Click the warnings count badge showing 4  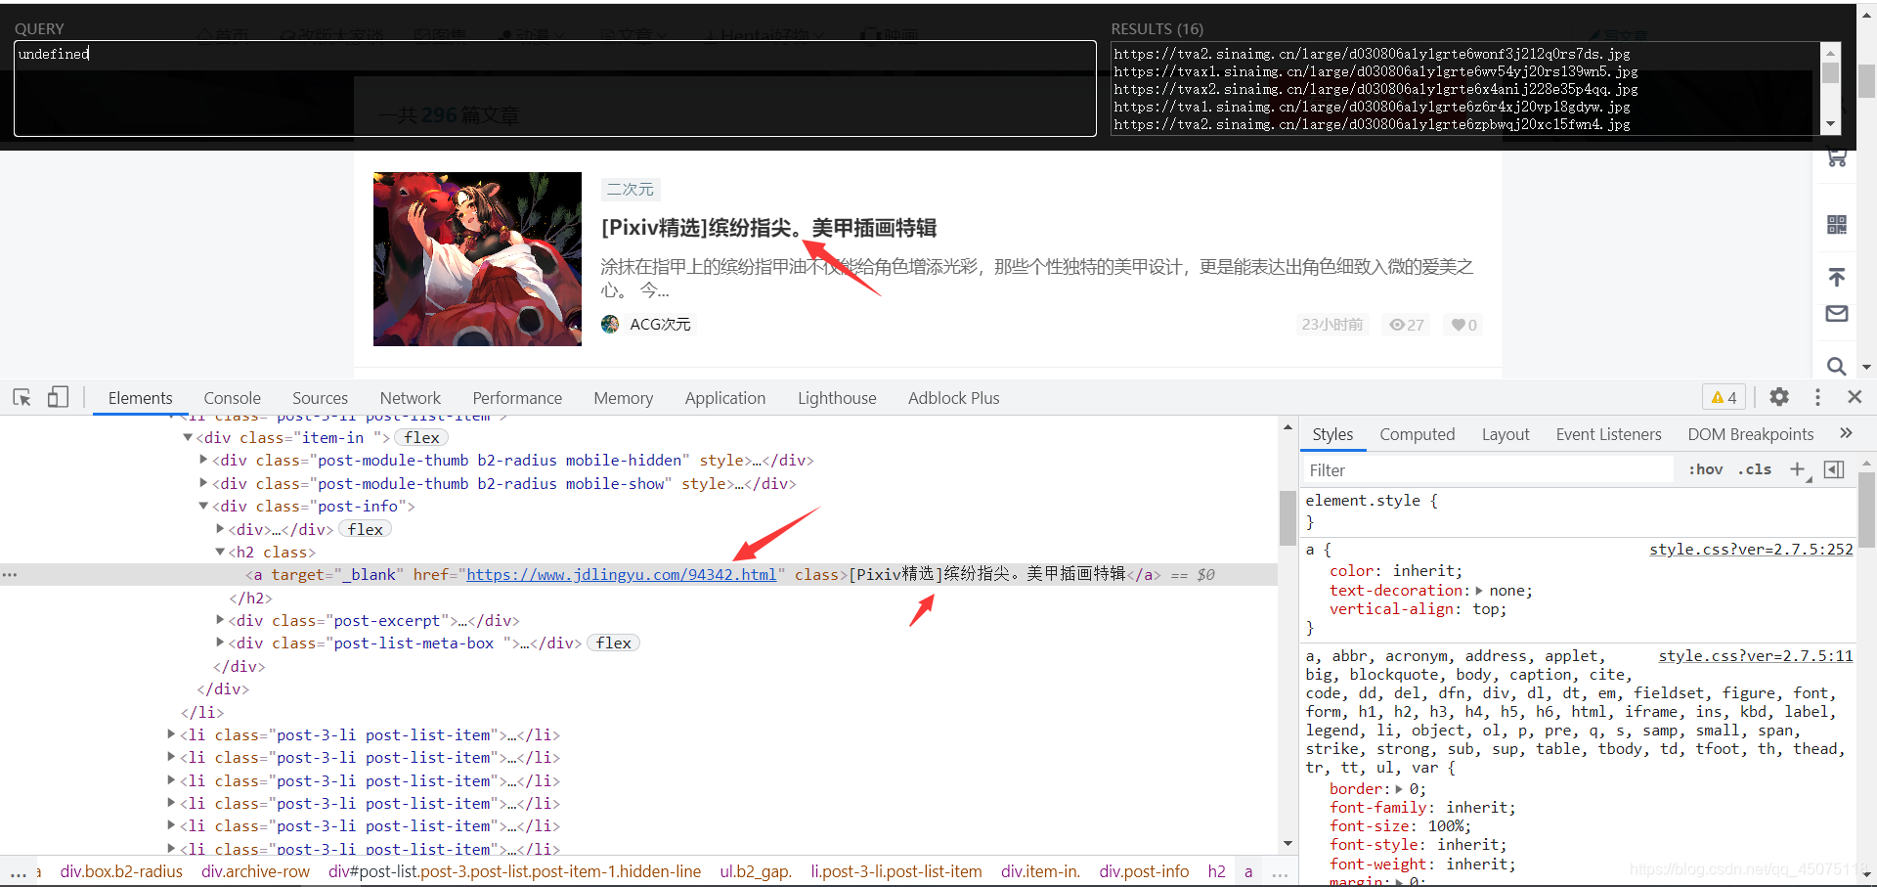1724,397
